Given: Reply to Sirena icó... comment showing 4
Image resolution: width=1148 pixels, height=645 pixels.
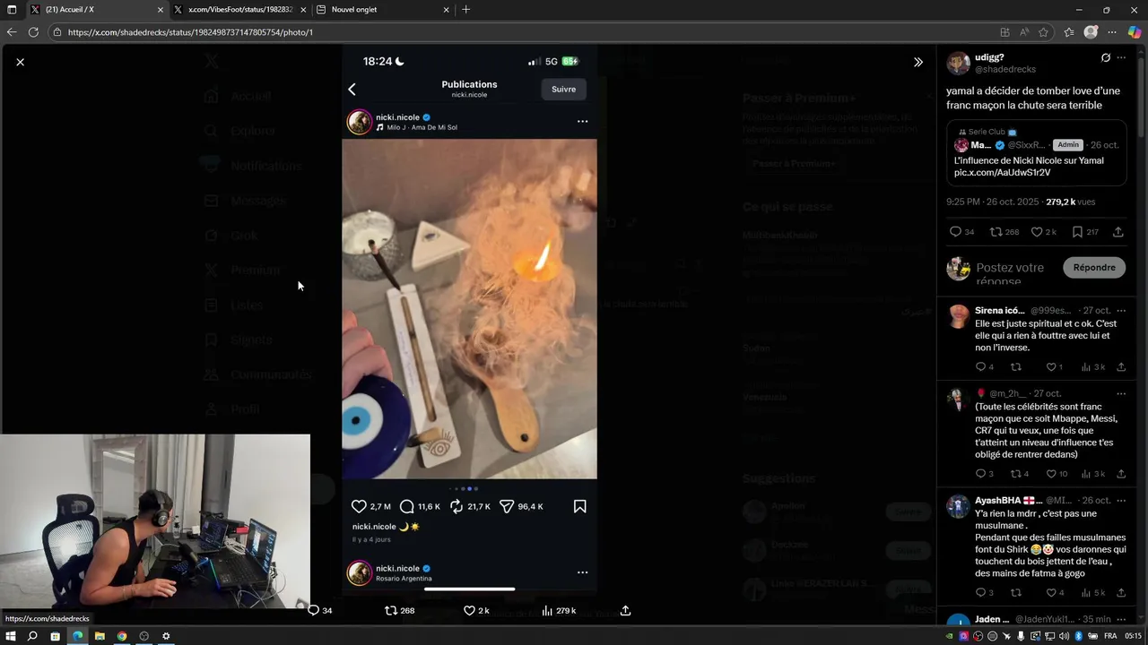Looking at the screenshot, I should pos(985,366).
